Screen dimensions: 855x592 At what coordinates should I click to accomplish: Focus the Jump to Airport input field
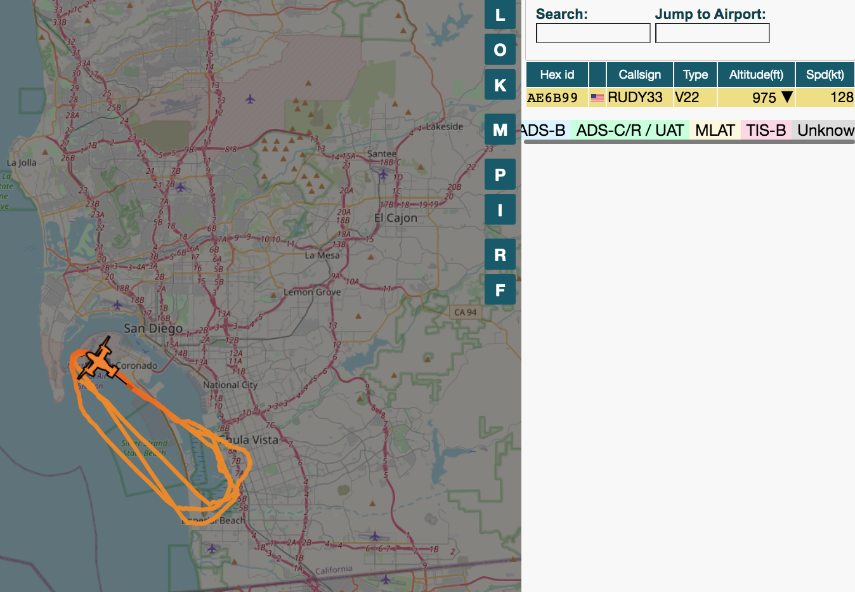tap(712, 33)
